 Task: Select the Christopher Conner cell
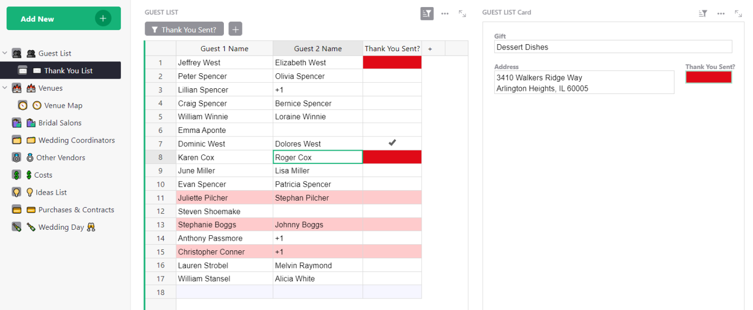(224, 252)
